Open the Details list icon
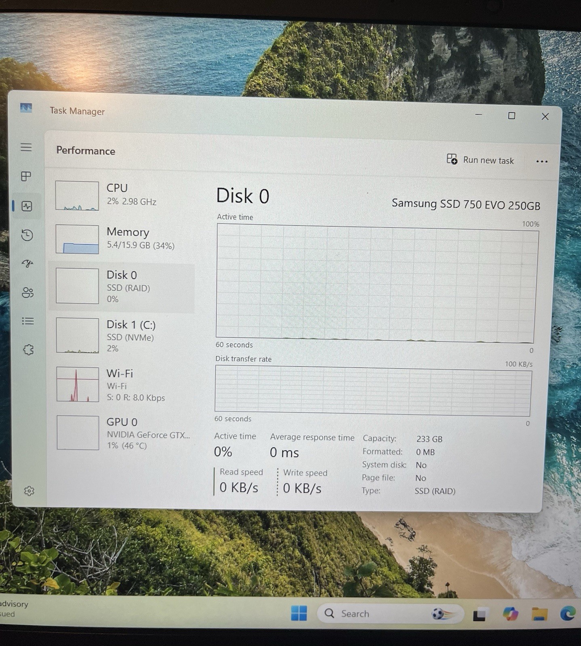Viewport: 581px width, 646px height. click(x=28, y=321)
